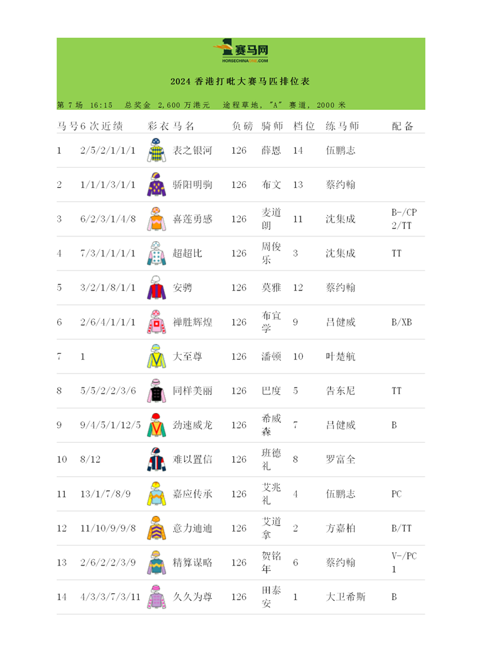Click the pink silk icon beside 禅胜辉煌

(155, 322)
